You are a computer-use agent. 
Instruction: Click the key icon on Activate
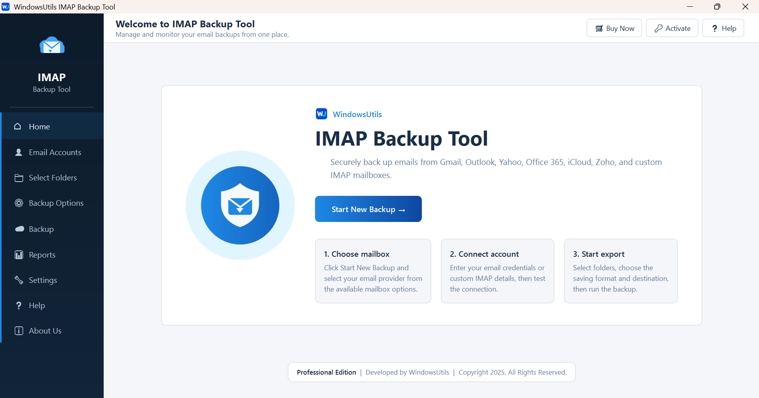[x=658, y=28]
